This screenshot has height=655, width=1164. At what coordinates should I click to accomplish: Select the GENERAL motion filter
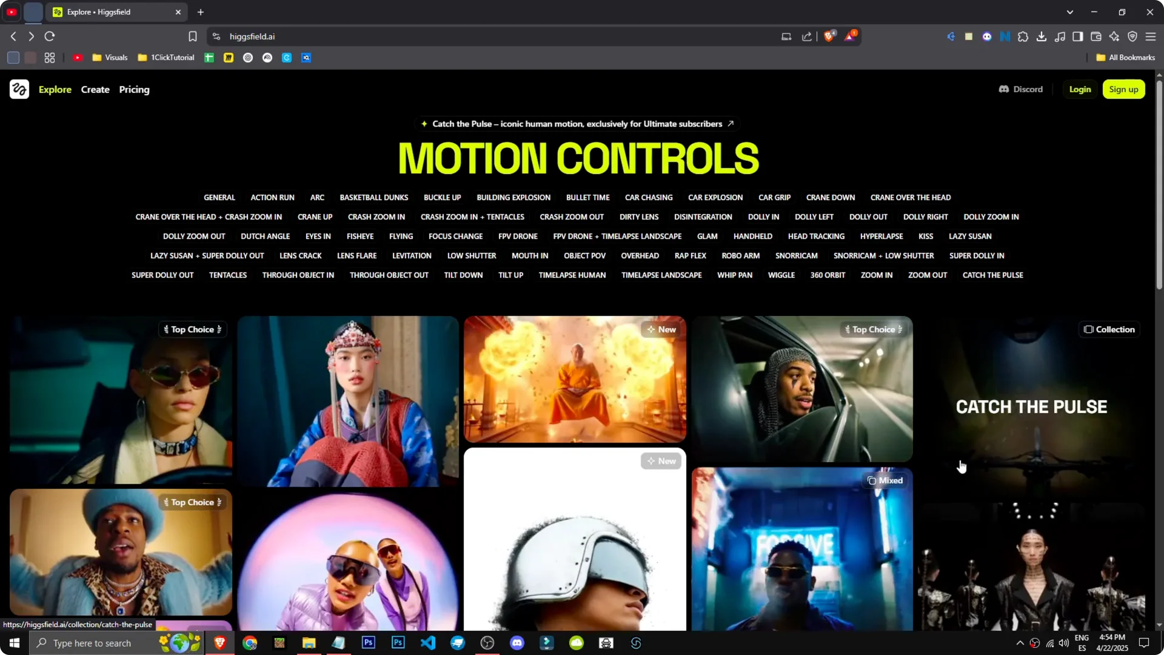[x=219, y=197]
